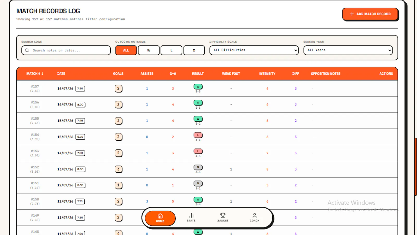The width and height of the screenshot is (417, 235).
Task: Click the L result badge for match #154
Action: (x=198, y=135)
